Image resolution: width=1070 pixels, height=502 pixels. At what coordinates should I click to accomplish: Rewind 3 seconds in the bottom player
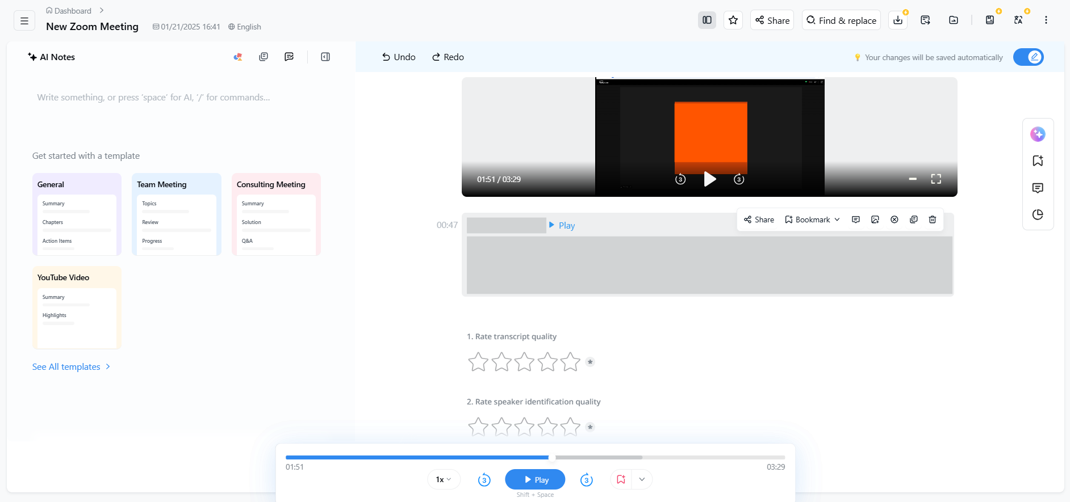tap(484, 480)
